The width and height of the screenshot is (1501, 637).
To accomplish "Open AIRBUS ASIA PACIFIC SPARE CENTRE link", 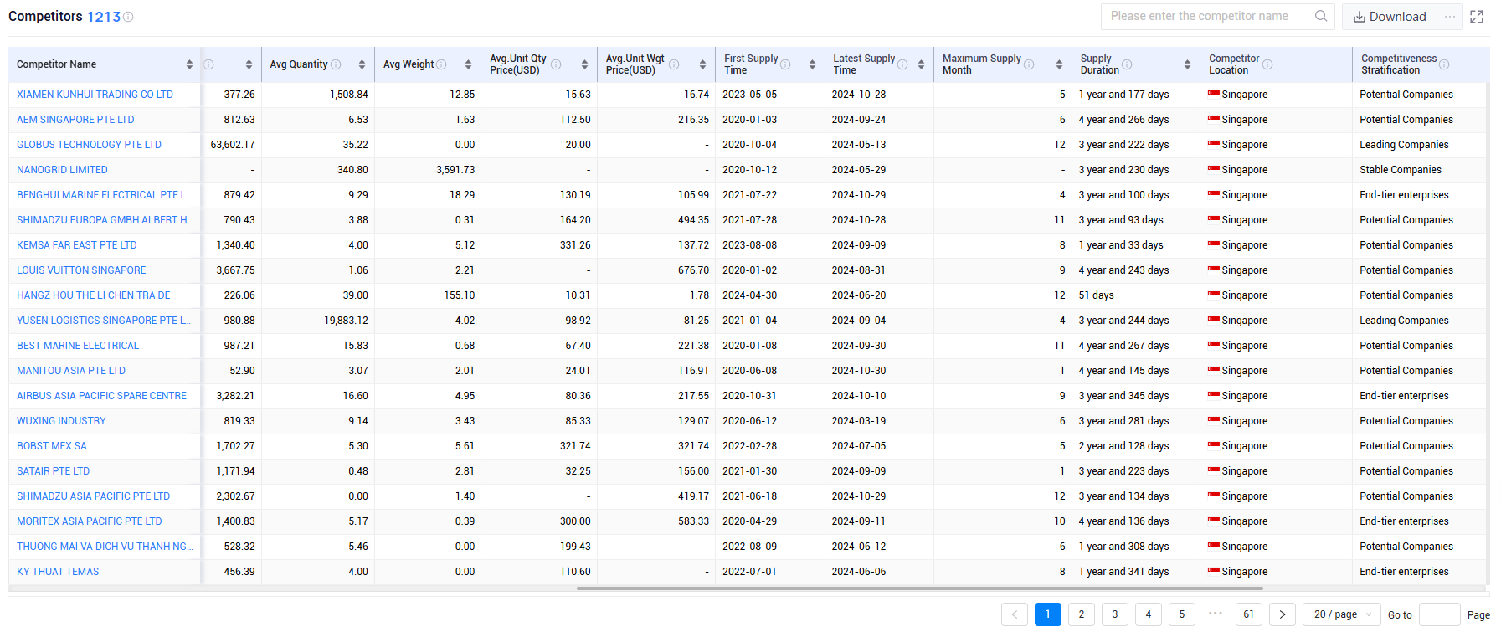I will (x=101, y=396).
